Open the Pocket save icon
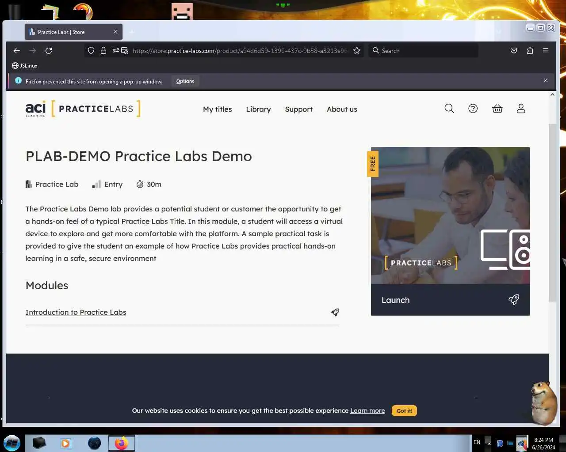The width and height of the screenshot is (566, 452). [514, 50]
